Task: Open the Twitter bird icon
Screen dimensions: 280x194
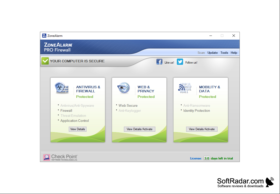Action: pos(180,62)
